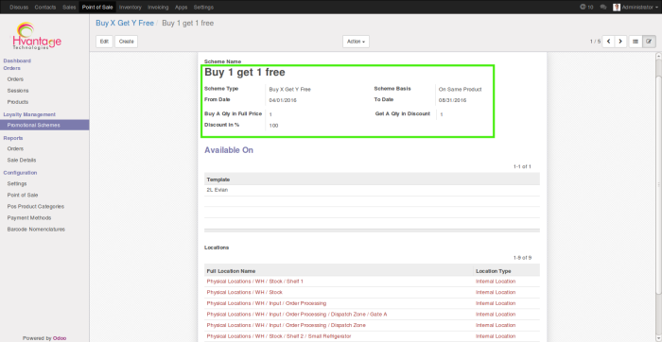Open Pos Product Categories
This screenshot has height=342, width=662.
(36, 207)
